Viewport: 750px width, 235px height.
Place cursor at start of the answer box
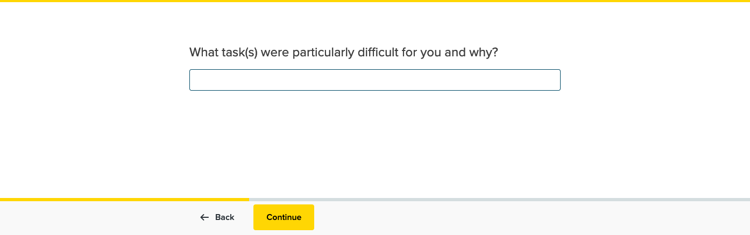tap(195, 80)
